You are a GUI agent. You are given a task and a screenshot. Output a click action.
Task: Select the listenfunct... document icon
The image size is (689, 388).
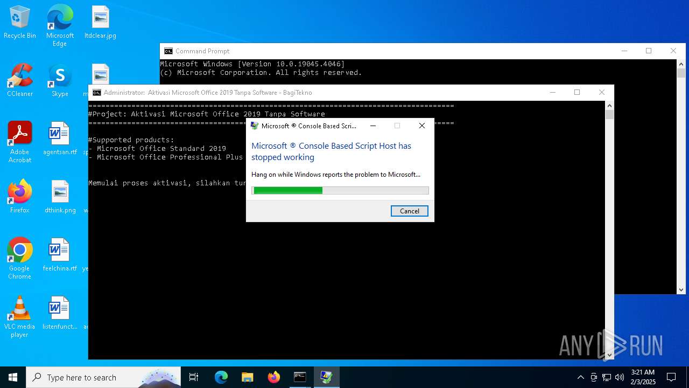point(60,313)
